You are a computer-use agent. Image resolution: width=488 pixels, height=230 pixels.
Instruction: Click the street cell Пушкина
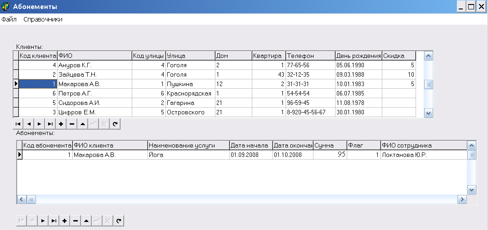(190, 84)
